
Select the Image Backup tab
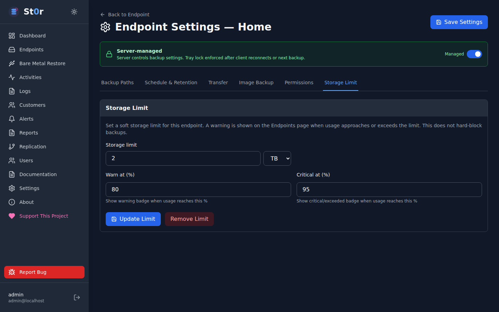coord(256,83)
